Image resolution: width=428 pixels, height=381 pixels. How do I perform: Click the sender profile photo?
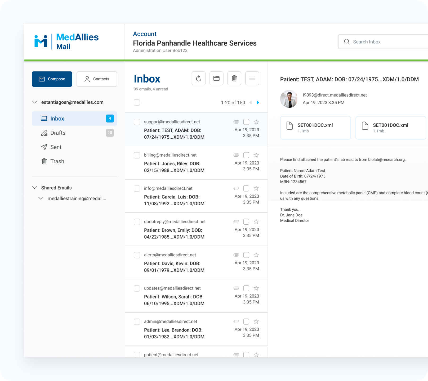pos(289,99)
